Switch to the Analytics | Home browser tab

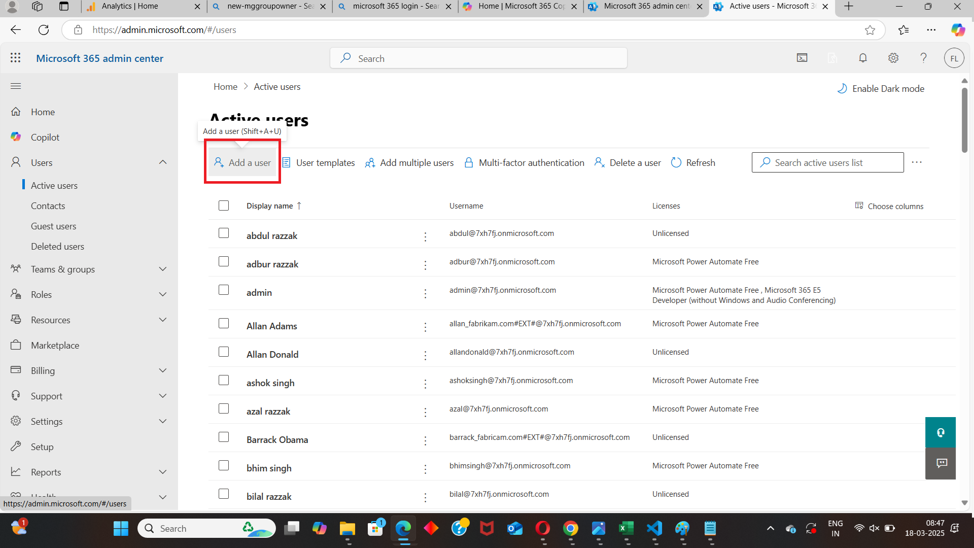tap(130, 7)
